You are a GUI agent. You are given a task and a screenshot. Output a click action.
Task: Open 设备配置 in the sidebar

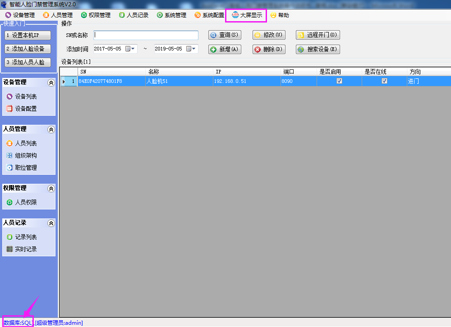point(26,109)
